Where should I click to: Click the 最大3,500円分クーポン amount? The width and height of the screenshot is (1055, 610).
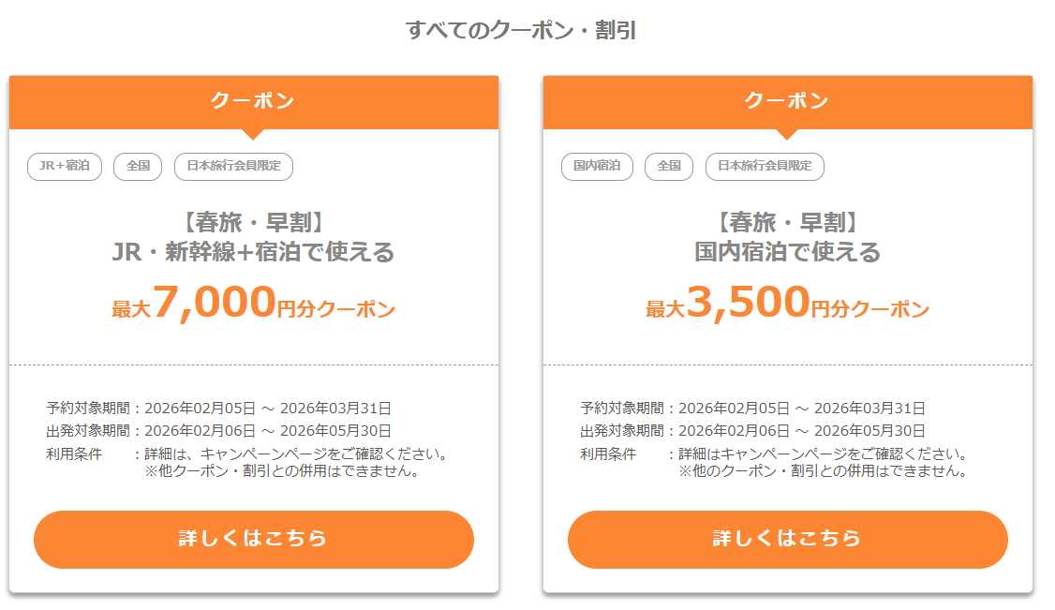[787, 304]
